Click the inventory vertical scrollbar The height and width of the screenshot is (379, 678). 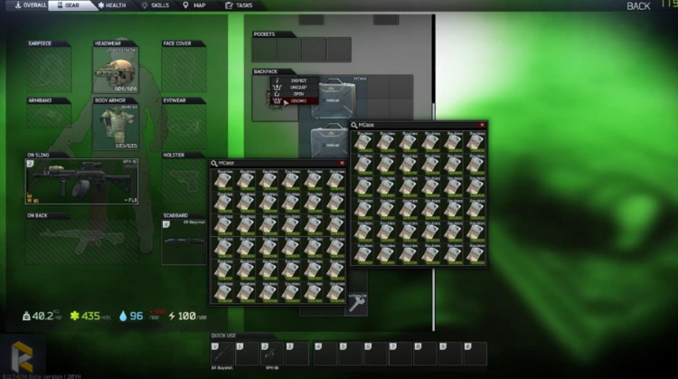point(434,173)
